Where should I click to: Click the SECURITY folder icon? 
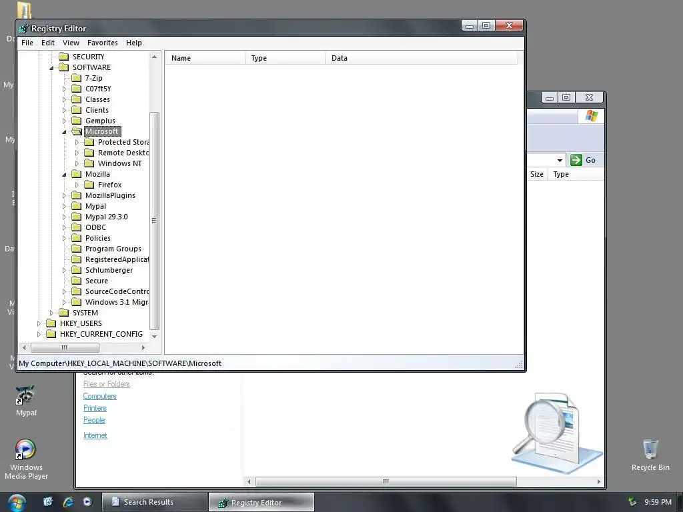click(64, 57)
